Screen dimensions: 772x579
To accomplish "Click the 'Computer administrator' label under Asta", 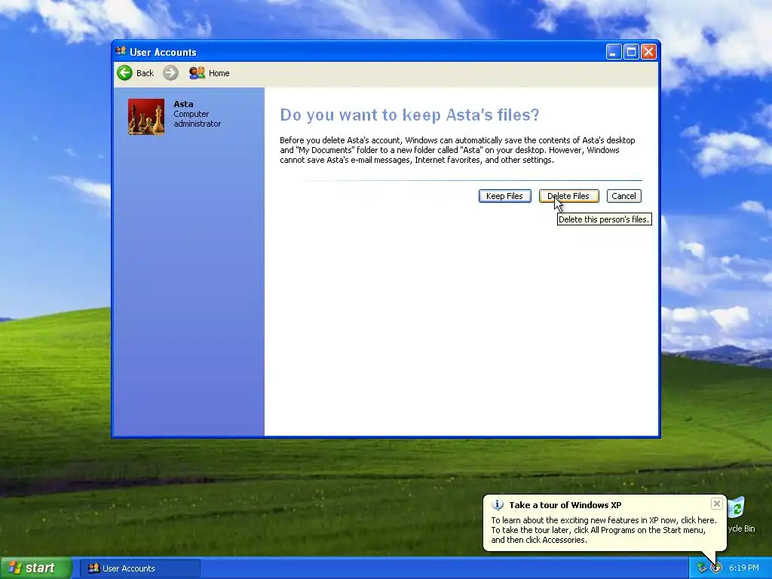I will tap(197, 118).
